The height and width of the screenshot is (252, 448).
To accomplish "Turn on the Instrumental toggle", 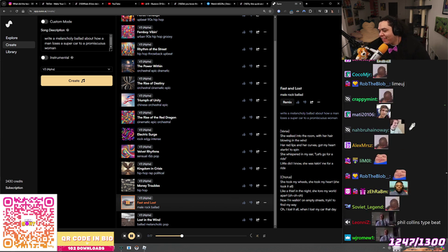I will [44, 57].
